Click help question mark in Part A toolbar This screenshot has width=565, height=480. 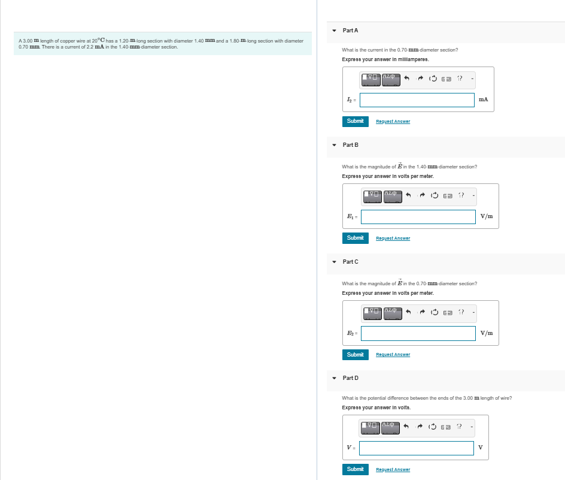pos(460,78)
